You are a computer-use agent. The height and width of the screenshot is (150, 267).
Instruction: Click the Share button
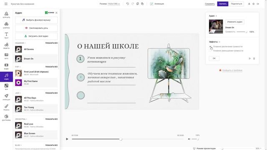[x=237, y=4]
